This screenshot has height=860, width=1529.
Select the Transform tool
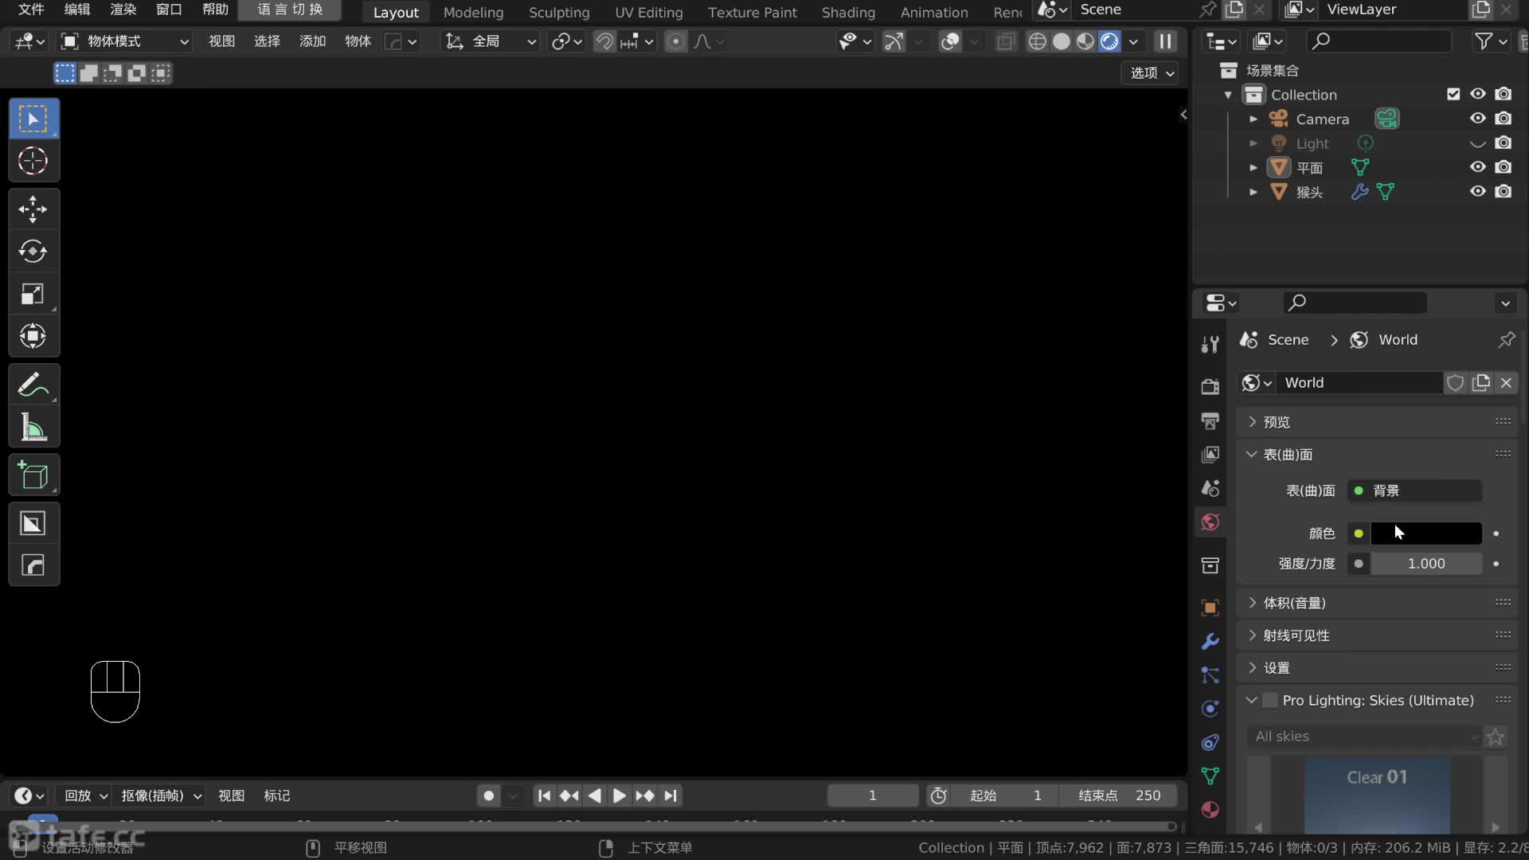pos(33,336)
